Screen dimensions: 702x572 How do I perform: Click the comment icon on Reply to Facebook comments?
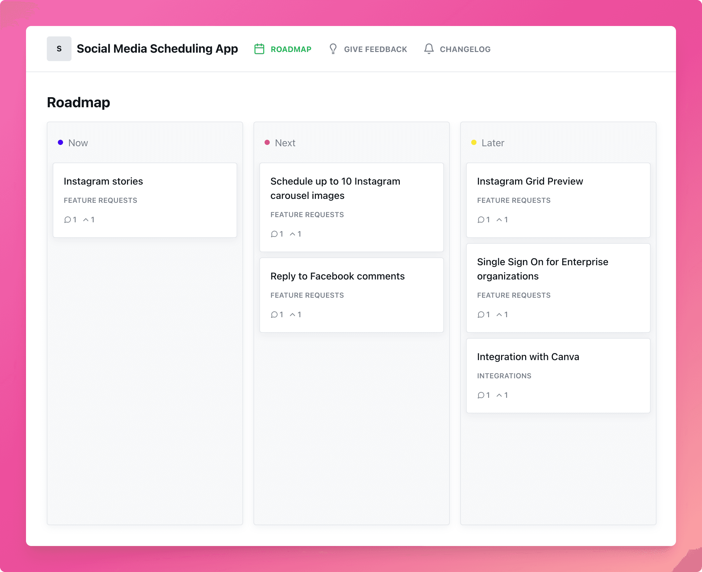click(x=274, y=314)
